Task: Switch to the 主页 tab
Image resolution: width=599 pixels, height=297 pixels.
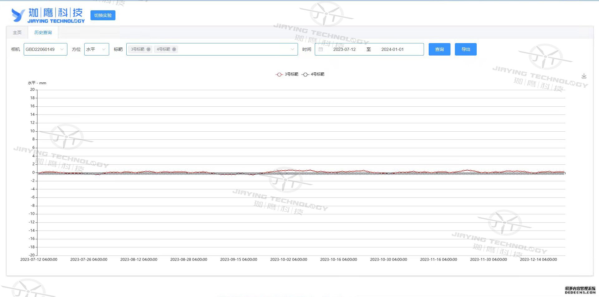Action: point(17,32)
